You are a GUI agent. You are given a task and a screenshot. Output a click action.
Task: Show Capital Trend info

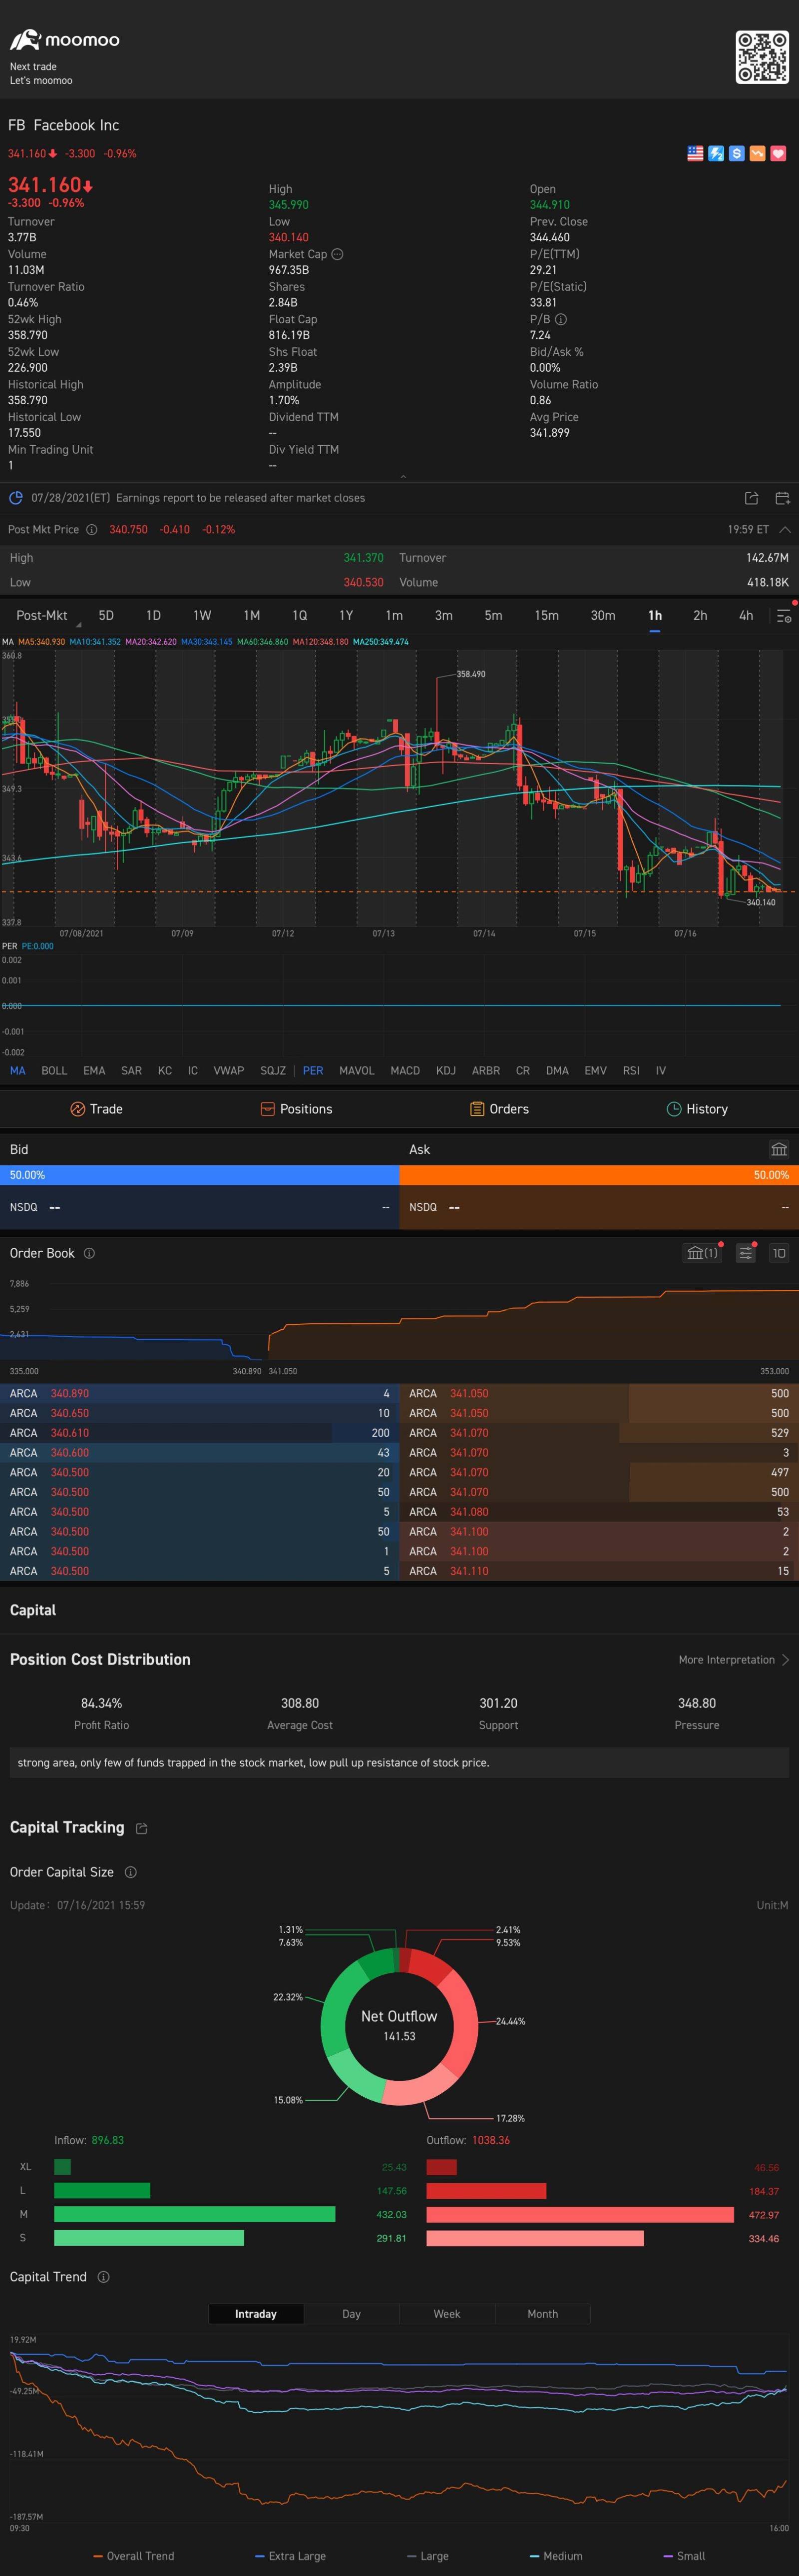(x=103, y=2277)
